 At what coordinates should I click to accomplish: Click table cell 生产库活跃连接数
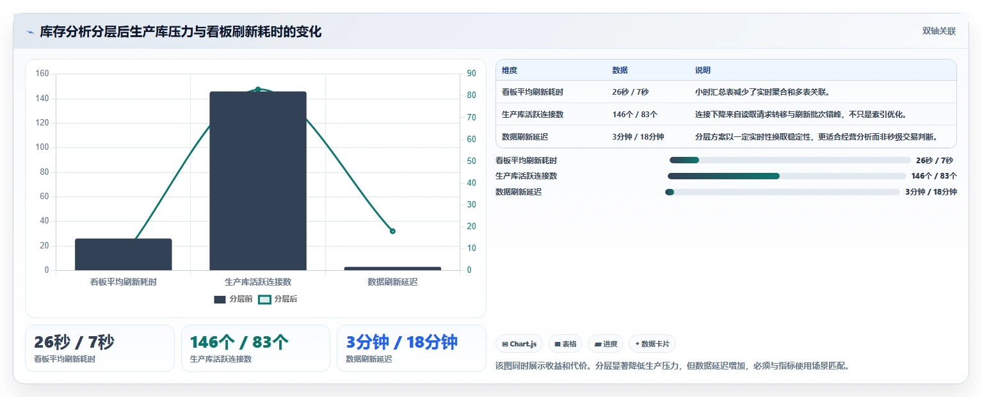pyautogui.click(x=533, y=115)
